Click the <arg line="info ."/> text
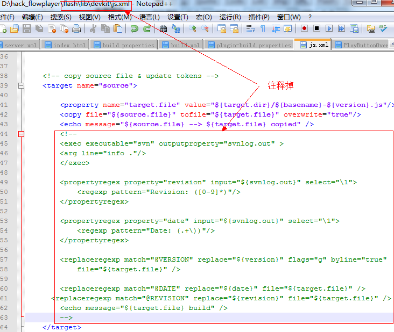The image size is (394, 332). (103, 153)
